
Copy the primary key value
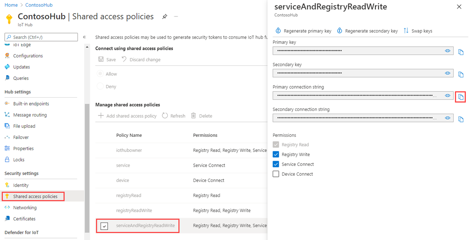pyautogui.click(x=461, y=52)
